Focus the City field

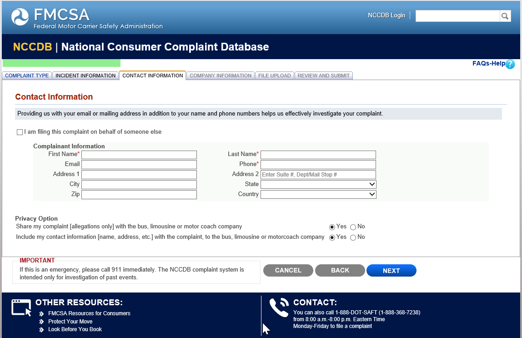[139, 185]
